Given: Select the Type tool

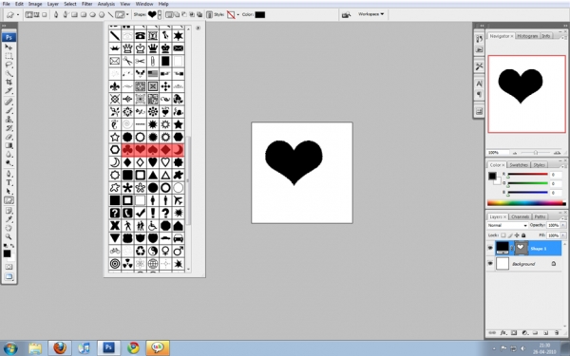Looking at the screenshot, I should [9, 182].
